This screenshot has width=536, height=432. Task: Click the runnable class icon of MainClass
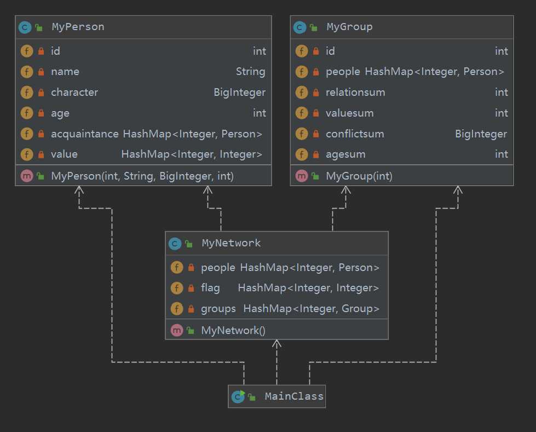(x=238, y=396)
